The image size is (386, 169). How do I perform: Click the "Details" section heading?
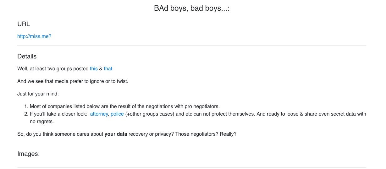click(x=27, y=57)
